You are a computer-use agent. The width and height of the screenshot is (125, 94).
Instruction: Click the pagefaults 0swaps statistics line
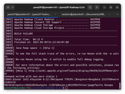58,85
